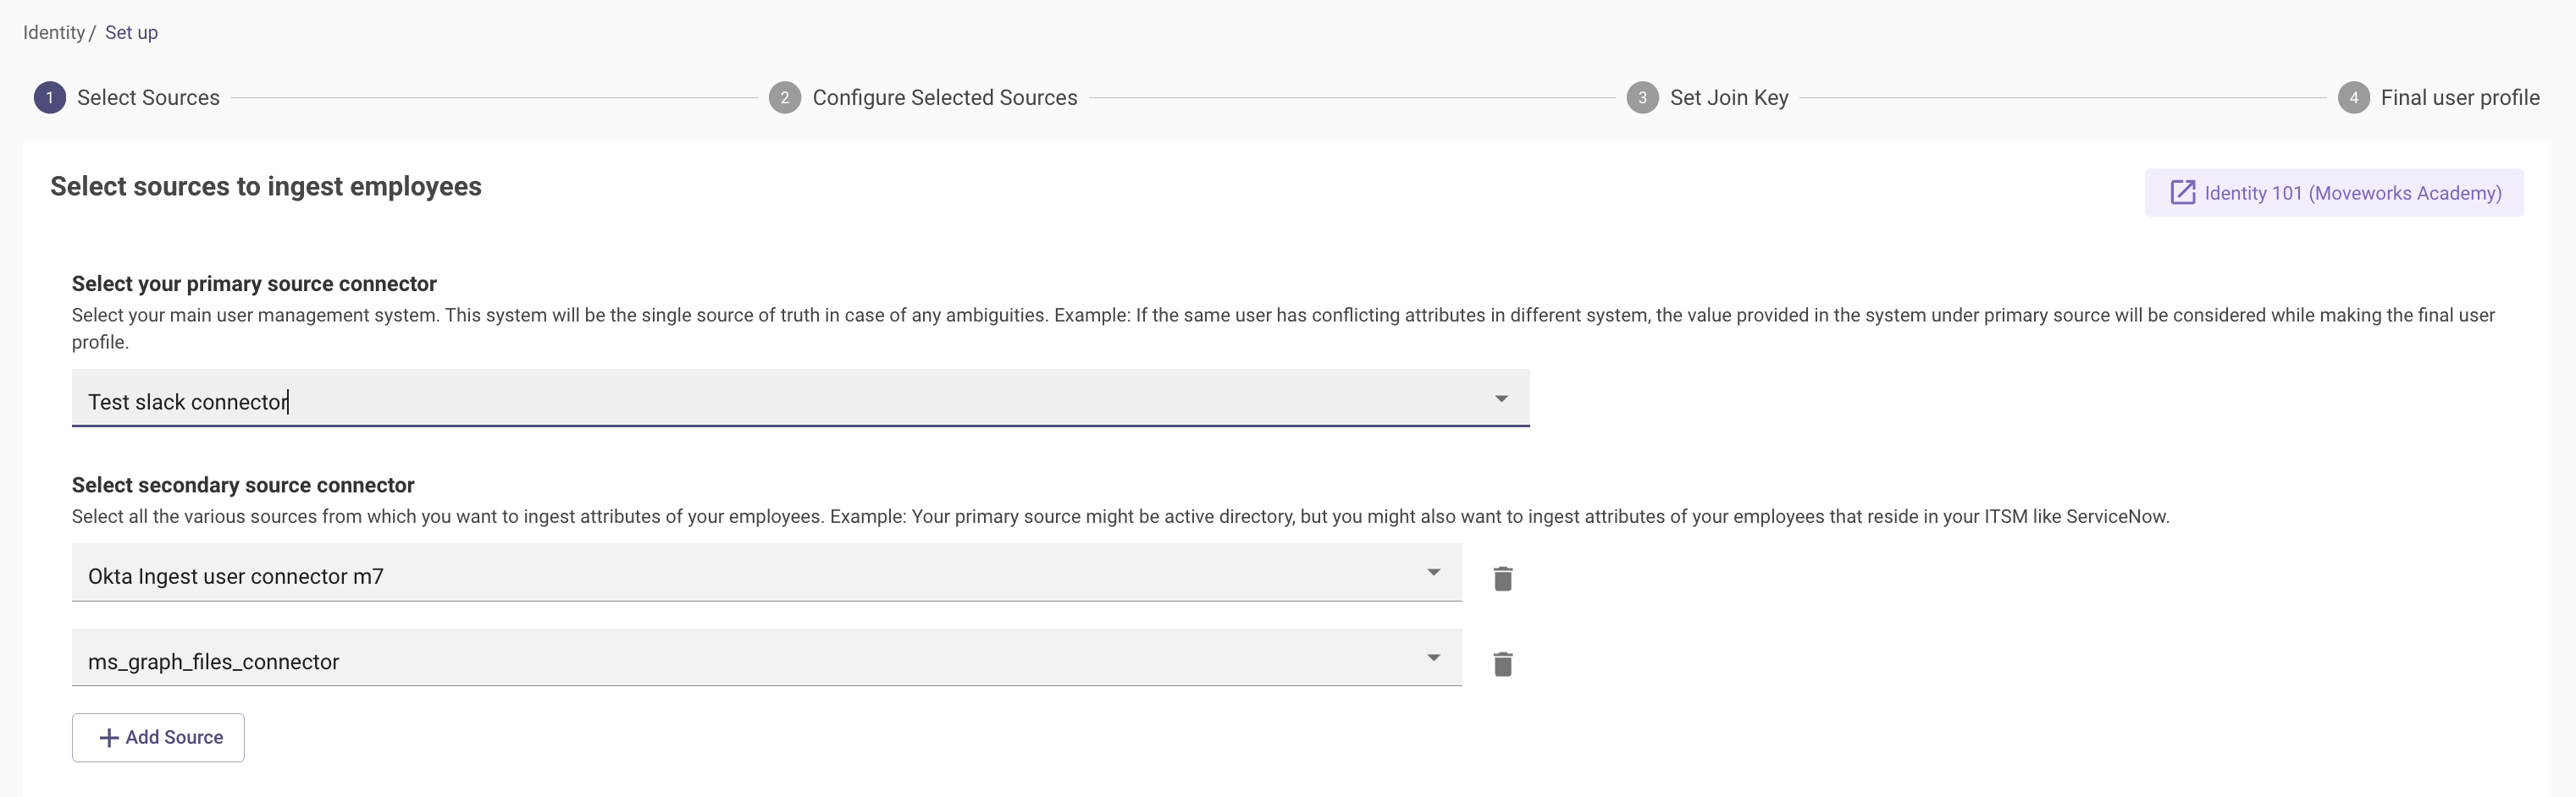This screenshot has width=2576, height=797.
Task: Go to the Final user profile step
Action: (2460, 98)
